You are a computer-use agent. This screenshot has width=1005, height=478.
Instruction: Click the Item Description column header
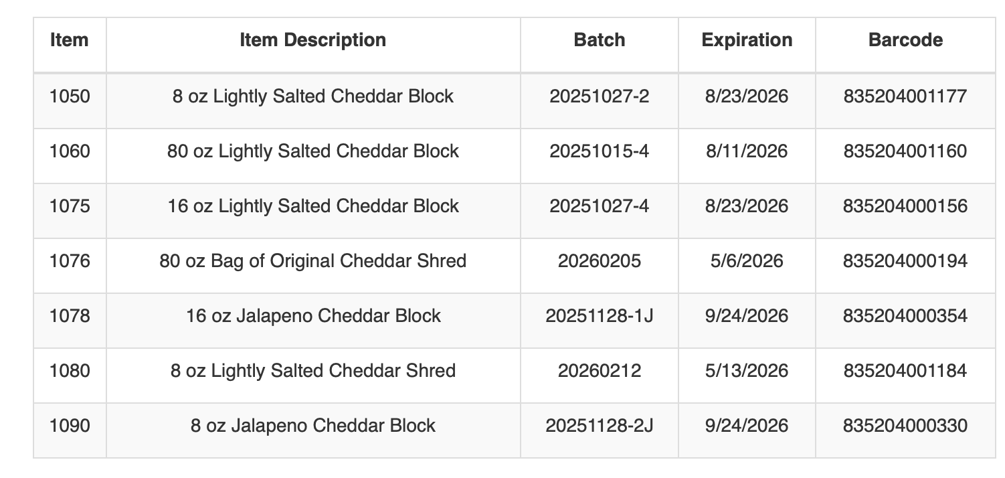pyautogui.click(x=312, y=40)
